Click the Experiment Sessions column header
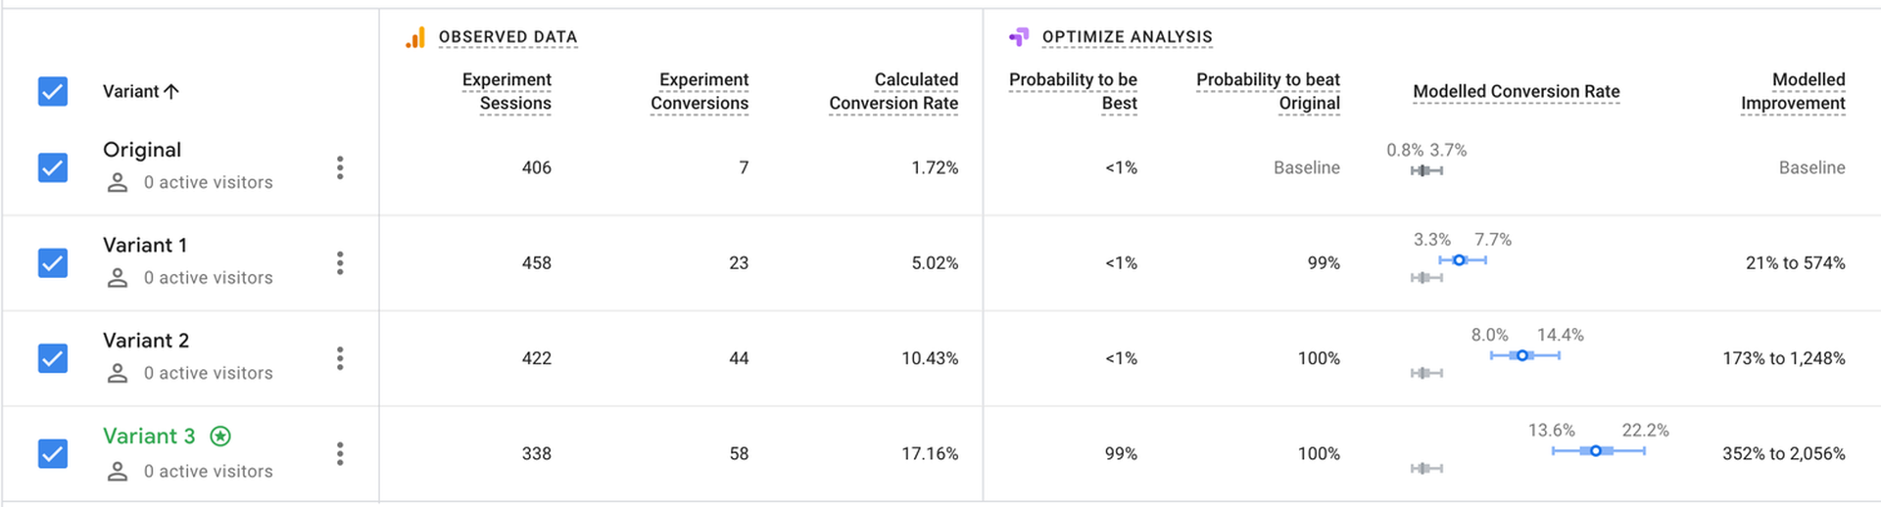 506,91
